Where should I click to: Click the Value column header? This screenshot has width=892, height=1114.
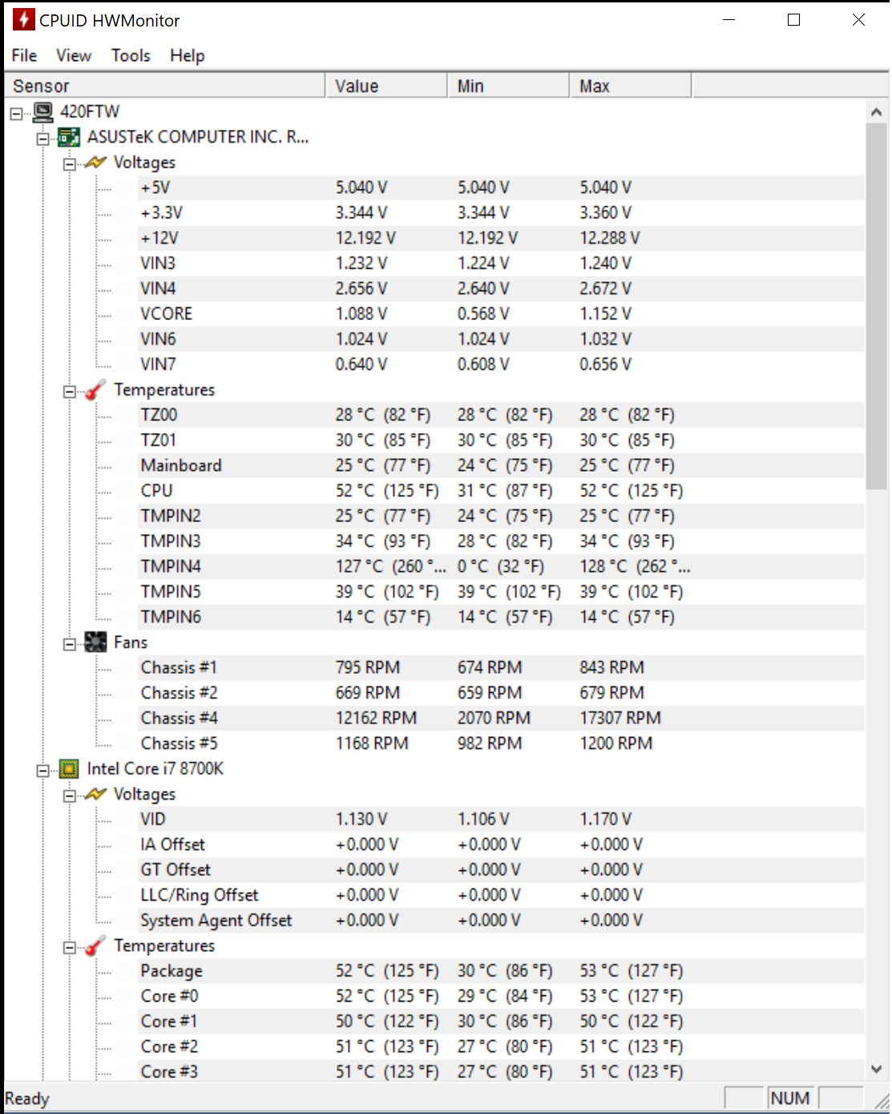pyautogui.click(x=386, y=86)
